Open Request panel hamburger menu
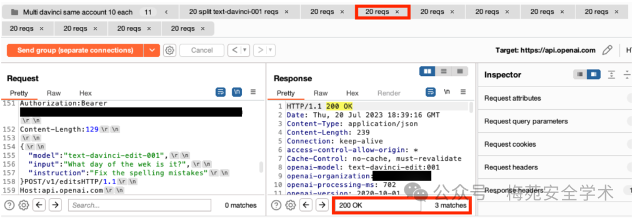Viewport: 634px width, 218px height. pos(253,92)
